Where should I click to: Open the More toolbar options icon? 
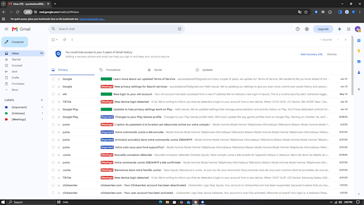pyautogui.click(x=72, y=40)
